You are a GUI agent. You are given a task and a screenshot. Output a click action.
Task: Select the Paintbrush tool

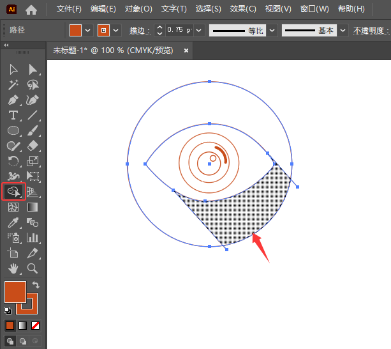coord(33,130)
